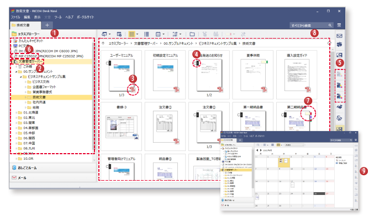Open the thumbnail view dropdown arrow
369x217 pixels.
(137, 34)
